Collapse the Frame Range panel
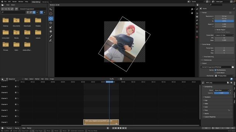 click(x=206, y=44)
